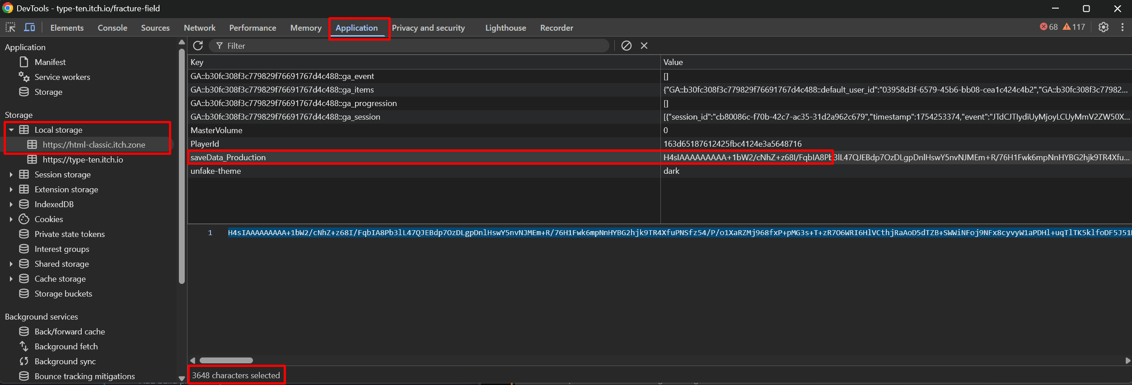Activate the inspect element picker icon
1132x385 pixels.
10,28
